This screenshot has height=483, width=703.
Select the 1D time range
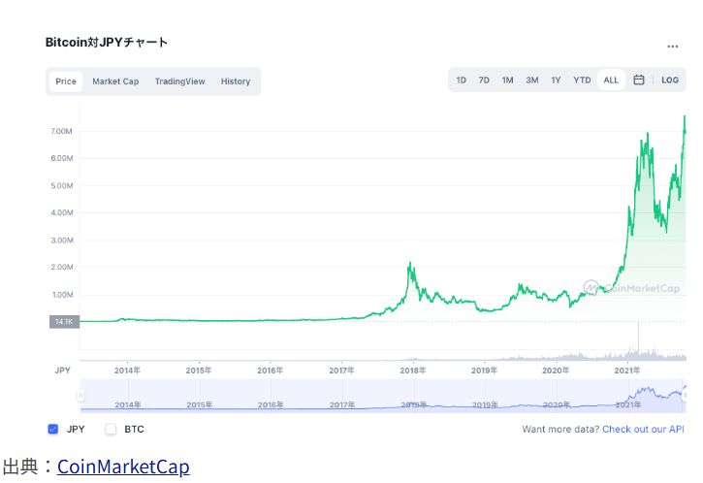[x=462, y=80]
